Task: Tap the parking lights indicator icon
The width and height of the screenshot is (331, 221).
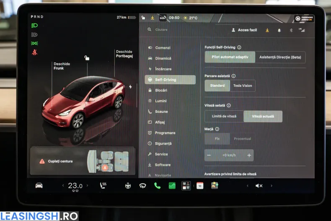Action: click(x=34, y=43)
